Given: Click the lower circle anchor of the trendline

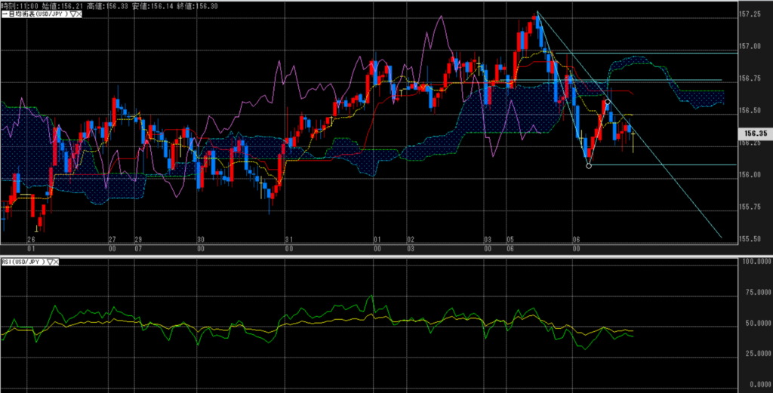Looking at the screenshot, I should tap(589, 165).
